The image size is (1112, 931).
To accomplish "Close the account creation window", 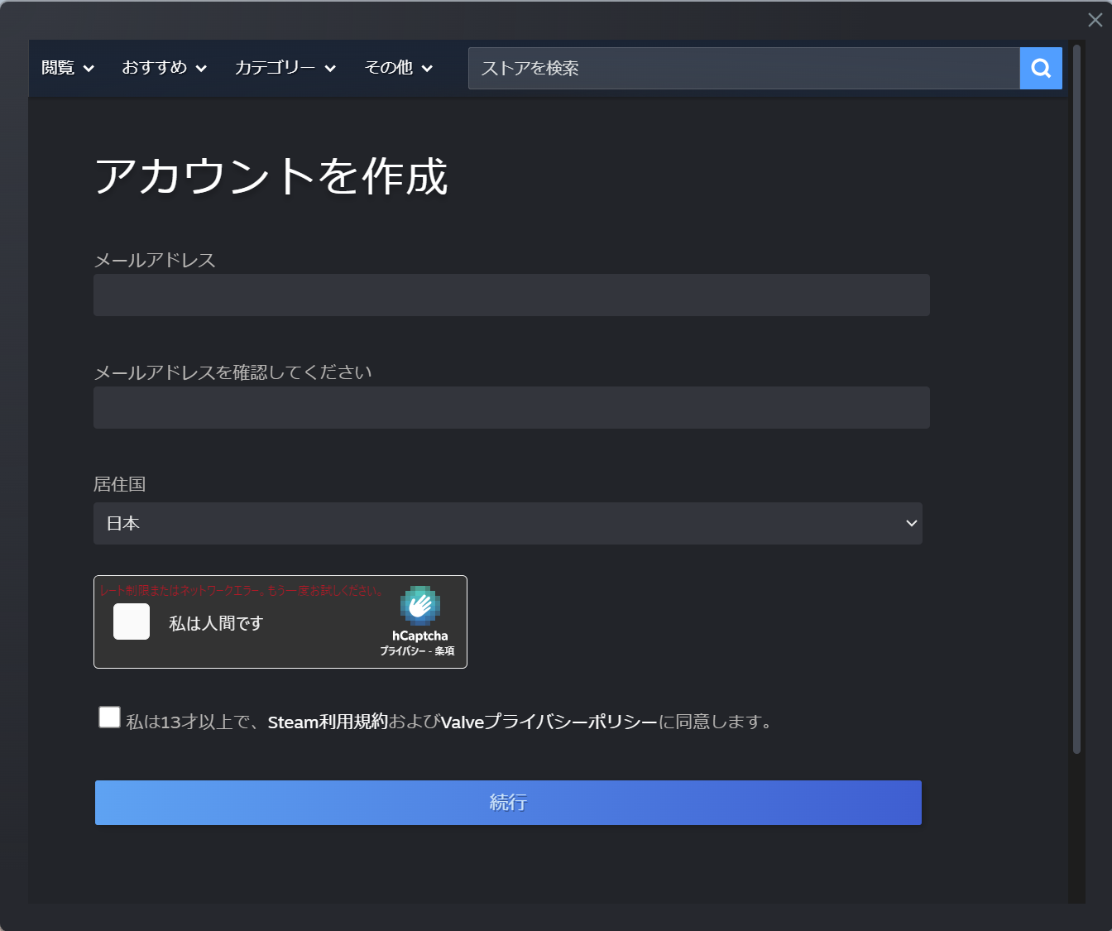I will pos(1095,19).
